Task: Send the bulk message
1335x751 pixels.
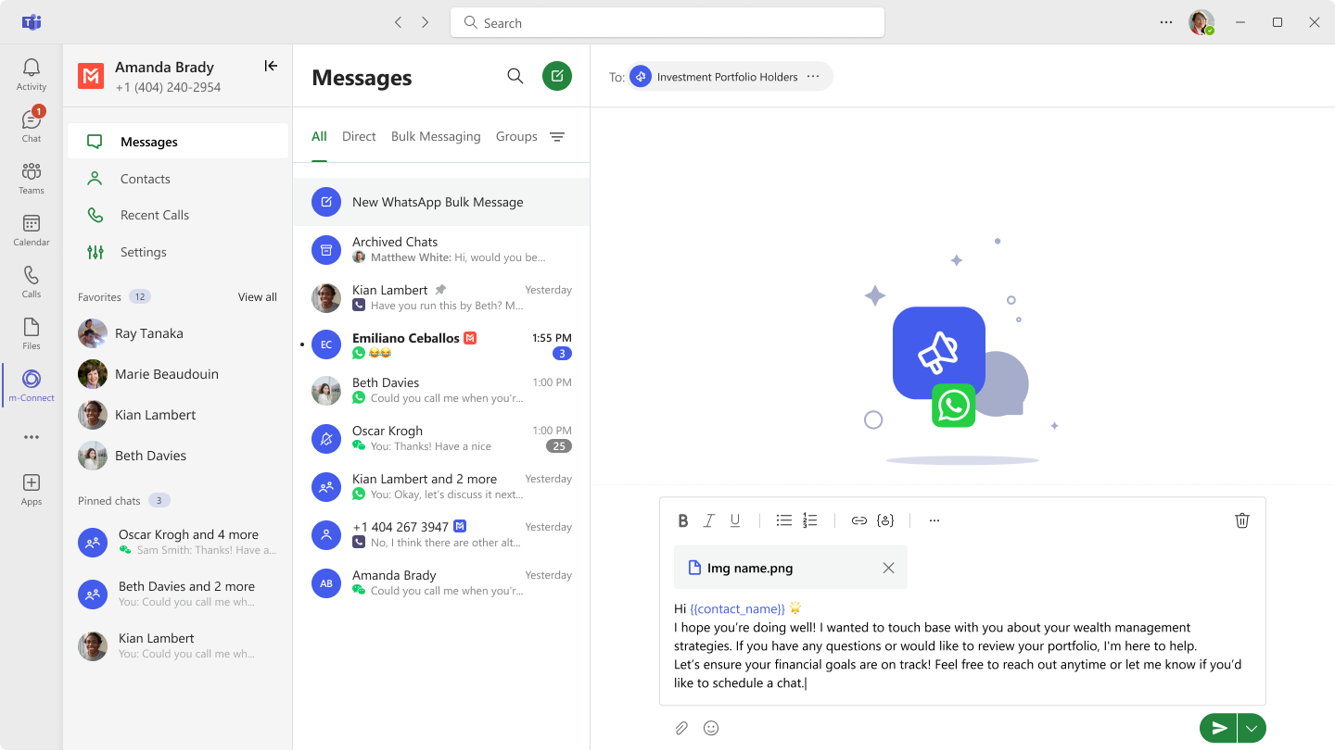Action: click(x=1218, y=729)
